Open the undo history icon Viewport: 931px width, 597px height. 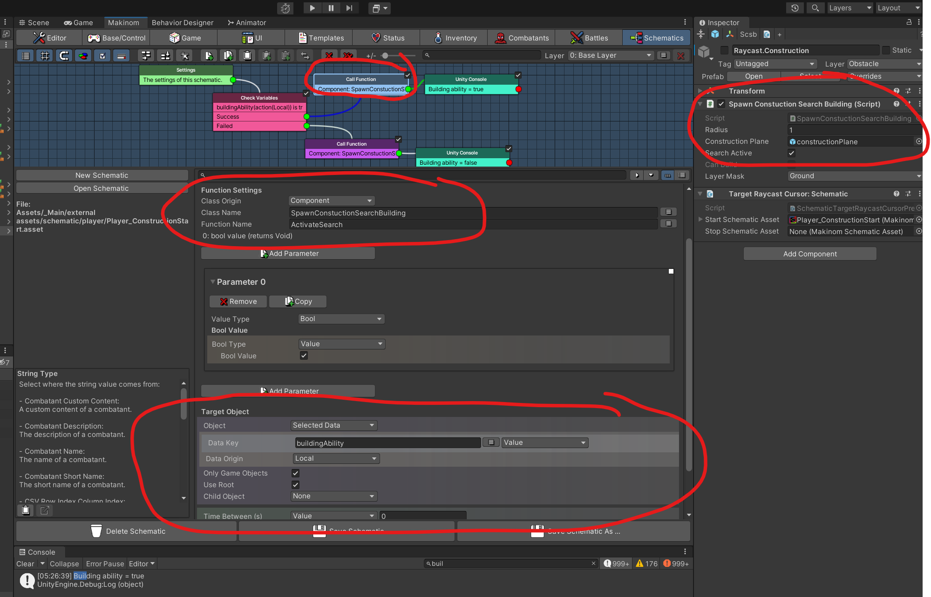(795, 8)
